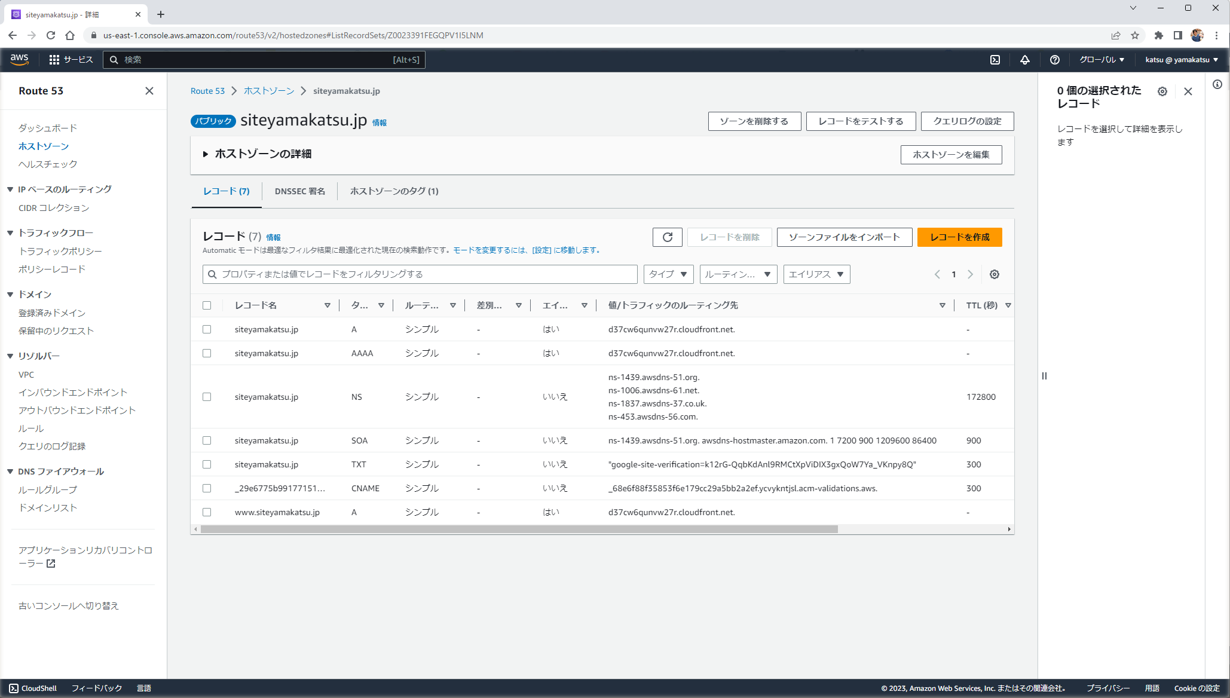The image size is (1230, 698).
Task: Bookmark this page with star icon
Action: (1135, 35)
